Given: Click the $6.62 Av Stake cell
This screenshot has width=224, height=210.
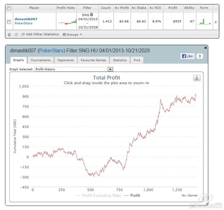Looking at the screenshot, I should pos(141,22).
